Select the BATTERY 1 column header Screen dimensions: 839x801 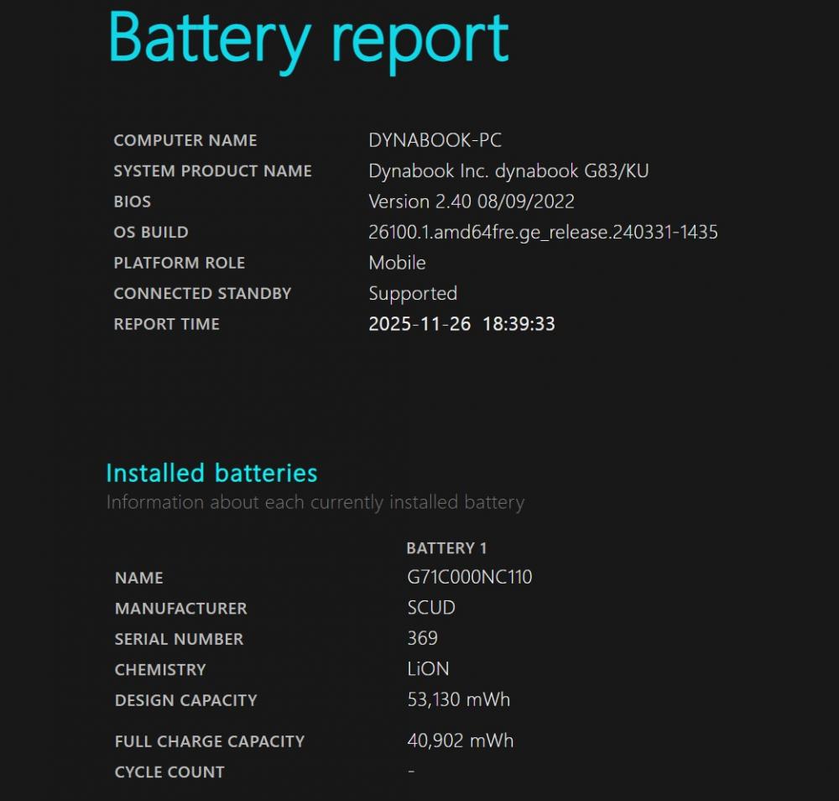pyautogui.click(x=446, y=548)
